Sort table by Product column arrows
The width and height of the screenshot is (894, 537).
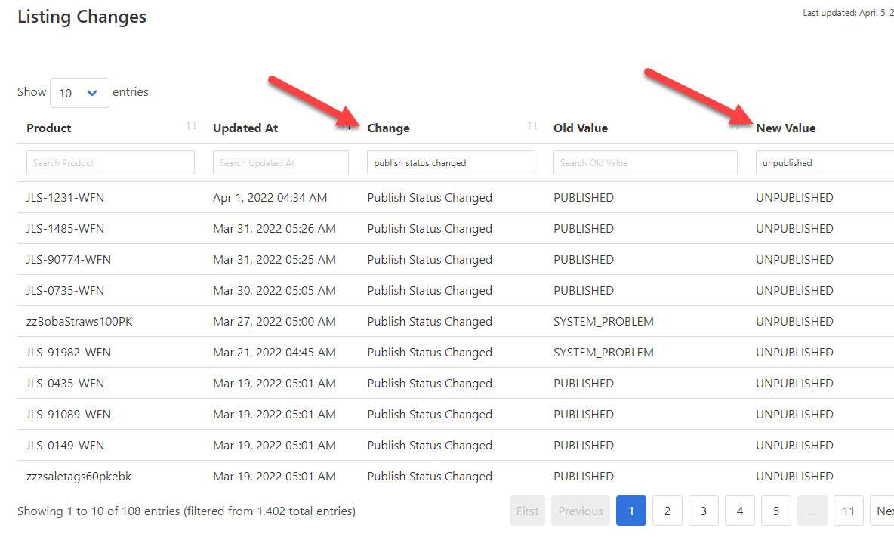pos(191,126)
